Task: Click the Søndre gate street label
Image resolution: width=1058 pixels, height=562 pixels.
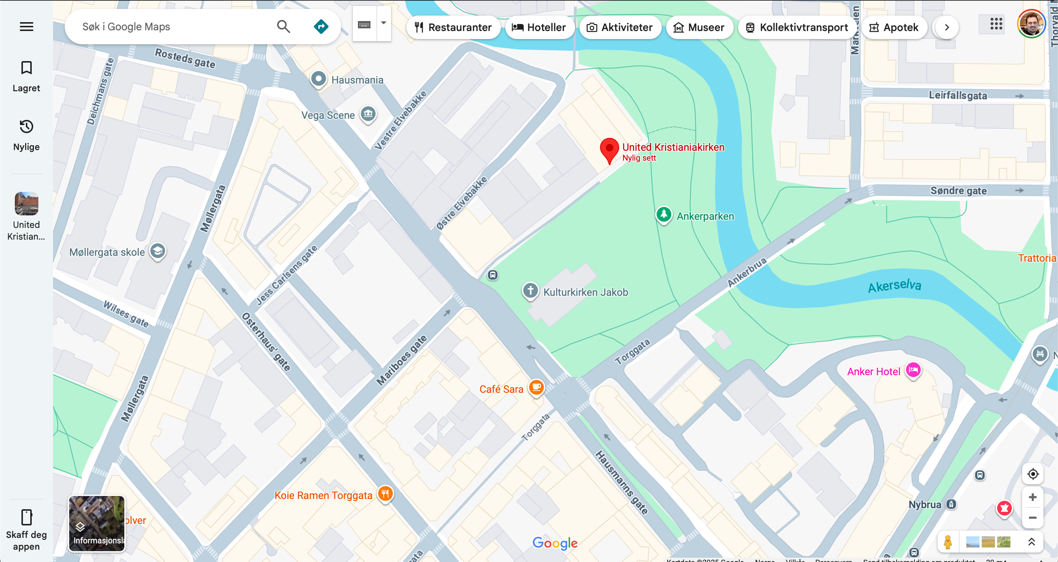Action: [x=958, y=191]
